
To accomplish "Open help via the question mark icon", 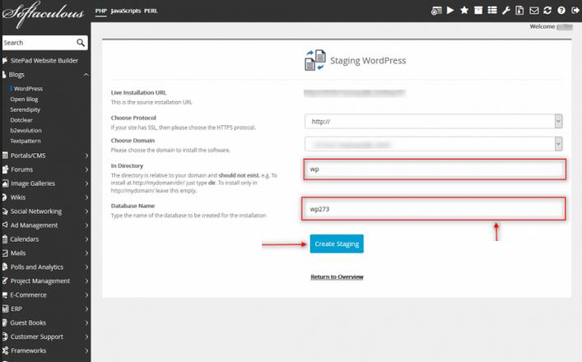I will point(561,11).
